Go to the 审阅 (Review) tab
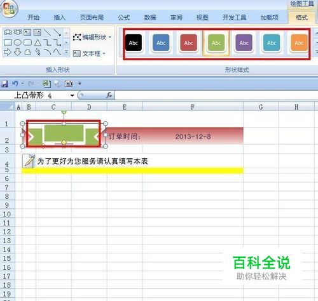The width and height of the screenshot is (318, 301). coord(176,17)
